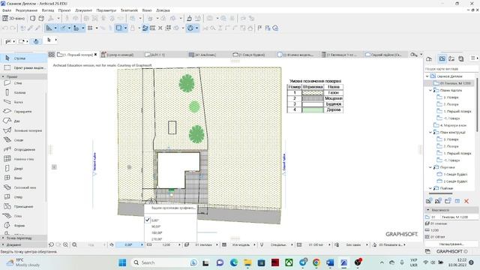
Task: Click the taskbar Search box
Action: click(165, 262)
